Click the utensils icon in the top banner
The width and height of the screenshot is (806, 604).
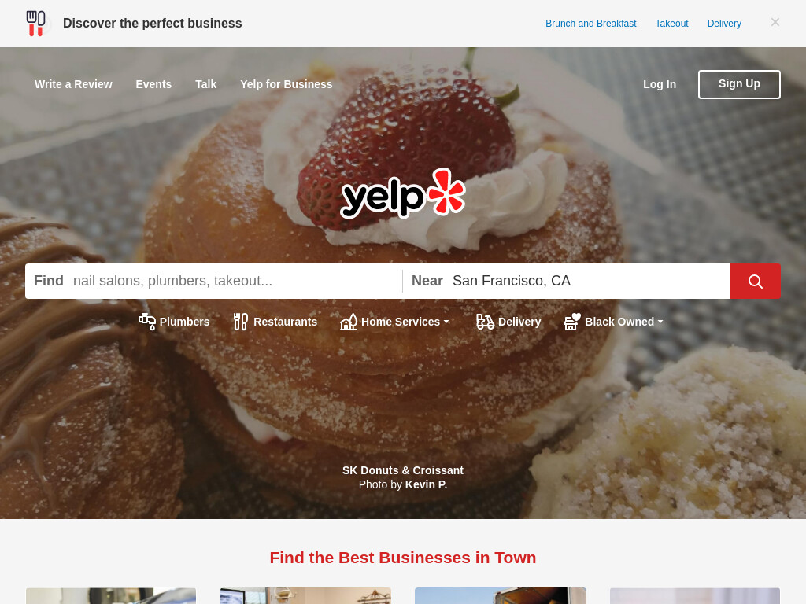(x=36, y=24)
